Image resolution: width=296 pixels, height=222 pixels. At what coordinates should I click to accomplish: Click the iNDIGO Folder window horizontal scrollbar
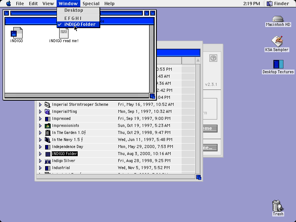point(77,96)
